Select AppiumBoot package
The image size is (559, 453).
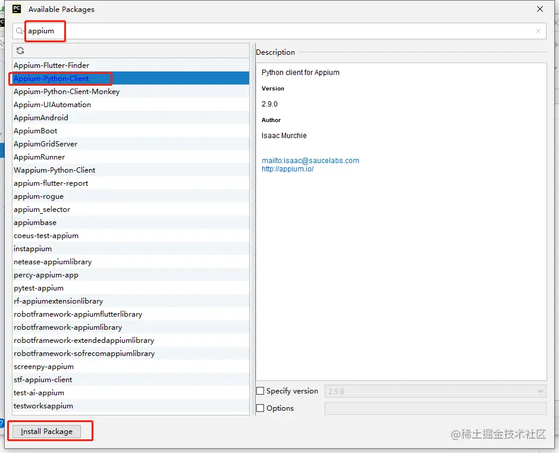(x=131, y=130)
